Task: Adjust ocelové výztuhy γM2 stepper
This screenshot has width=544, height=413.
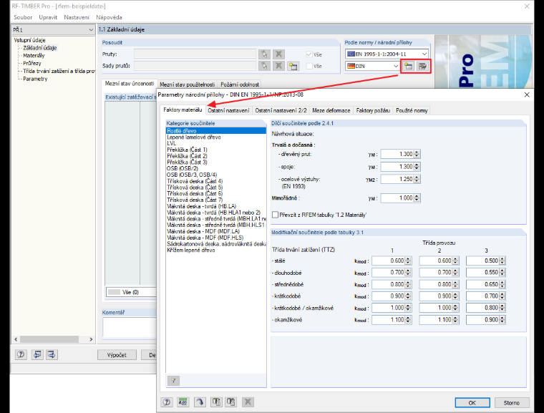Action: pyautogui.click(x=417, y=180)
